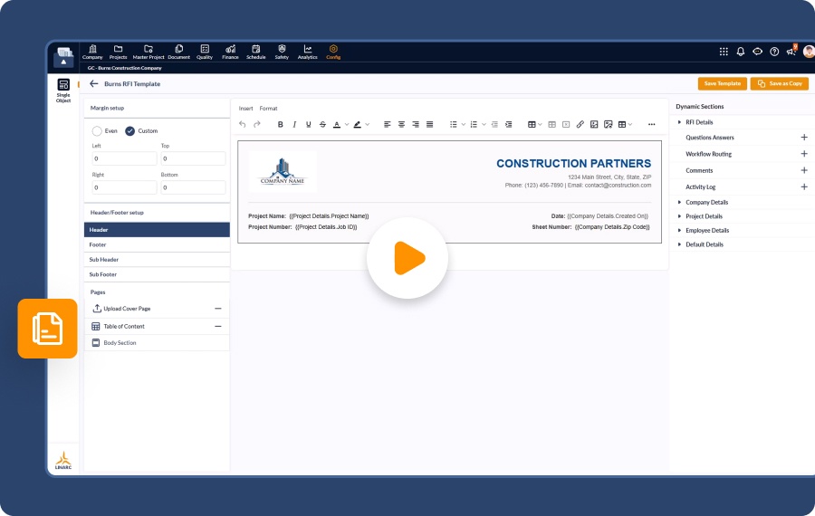
Task: Open the apps grid launcher
Action: (x=724, y=52)
